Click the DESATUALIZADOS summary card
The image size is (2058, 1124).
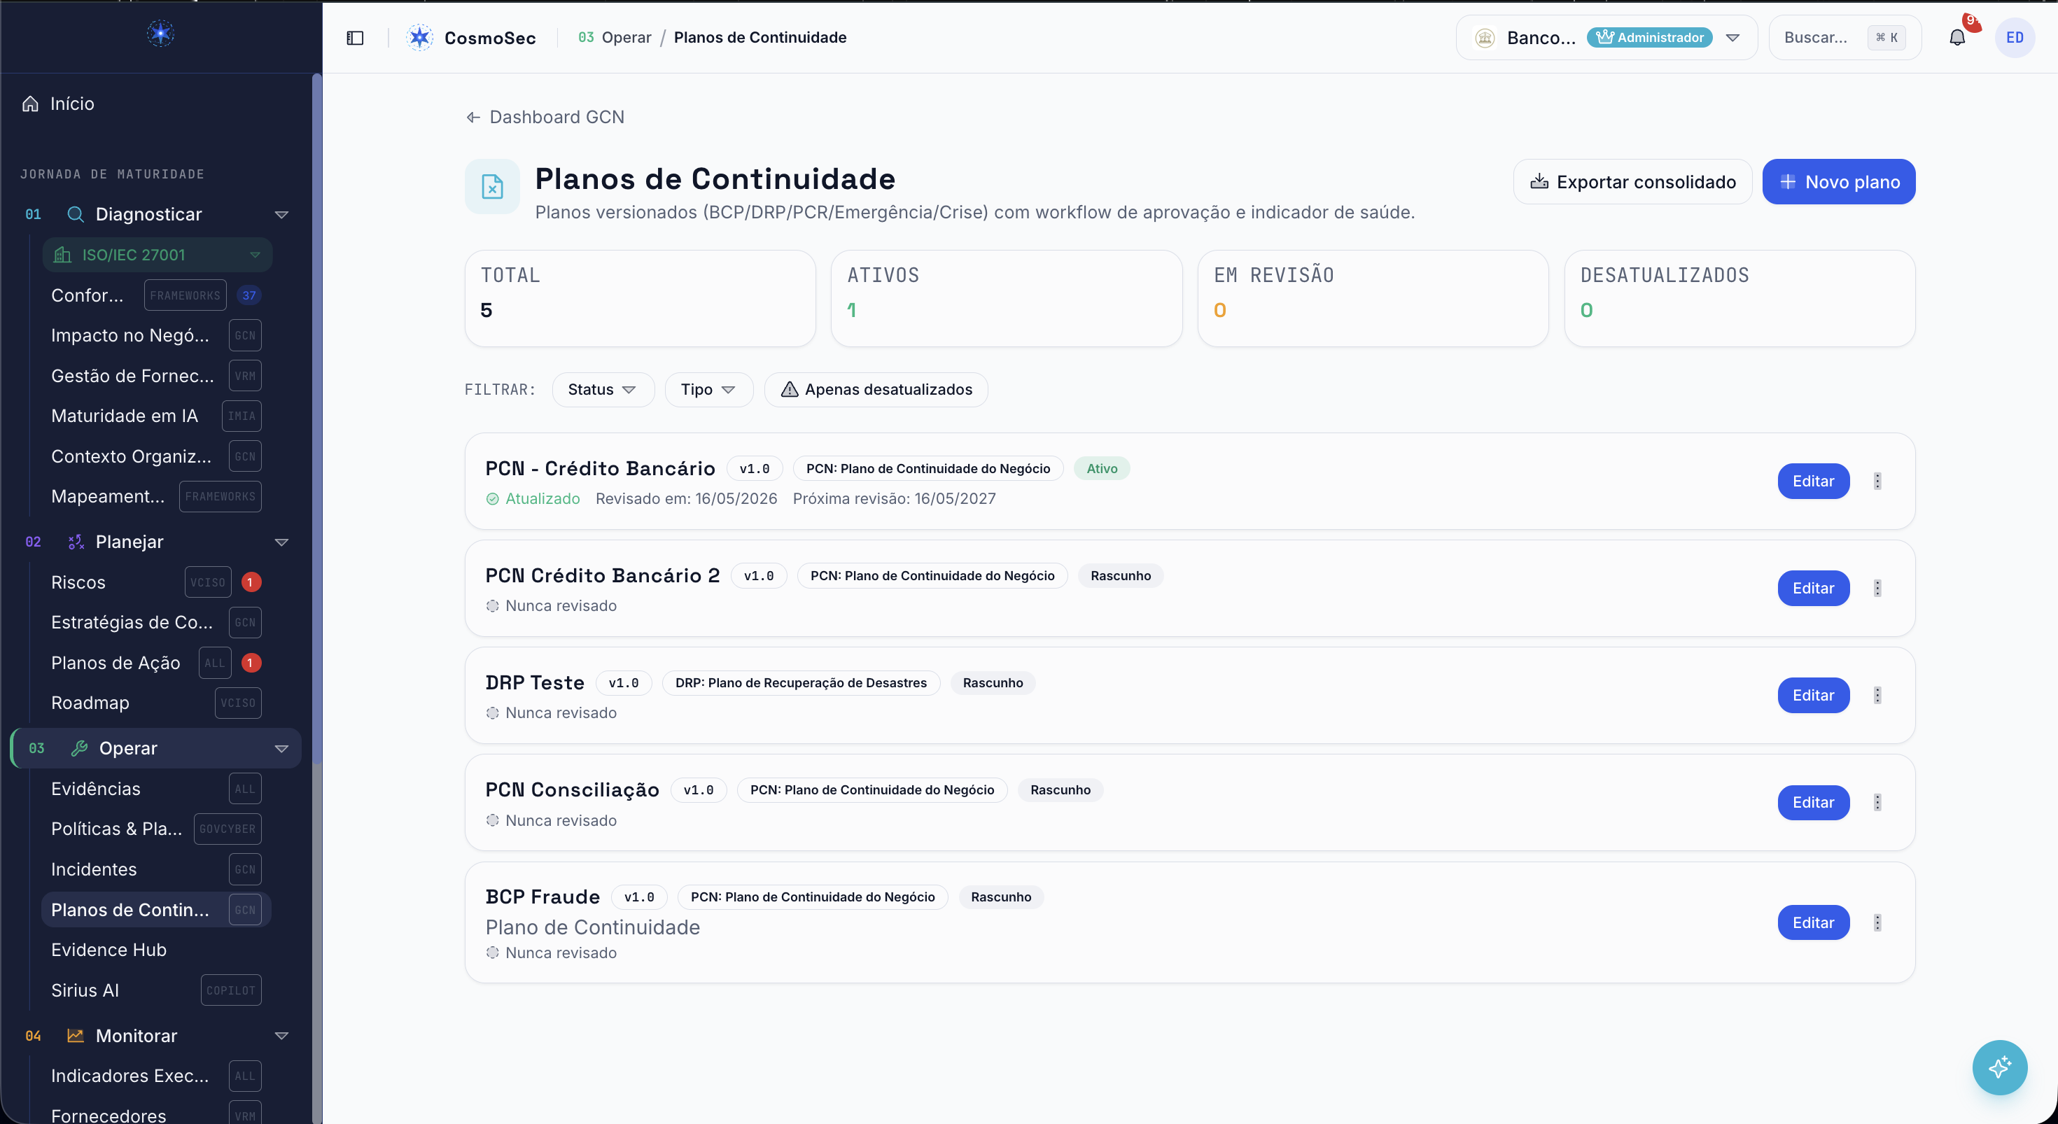point(1739,298)
